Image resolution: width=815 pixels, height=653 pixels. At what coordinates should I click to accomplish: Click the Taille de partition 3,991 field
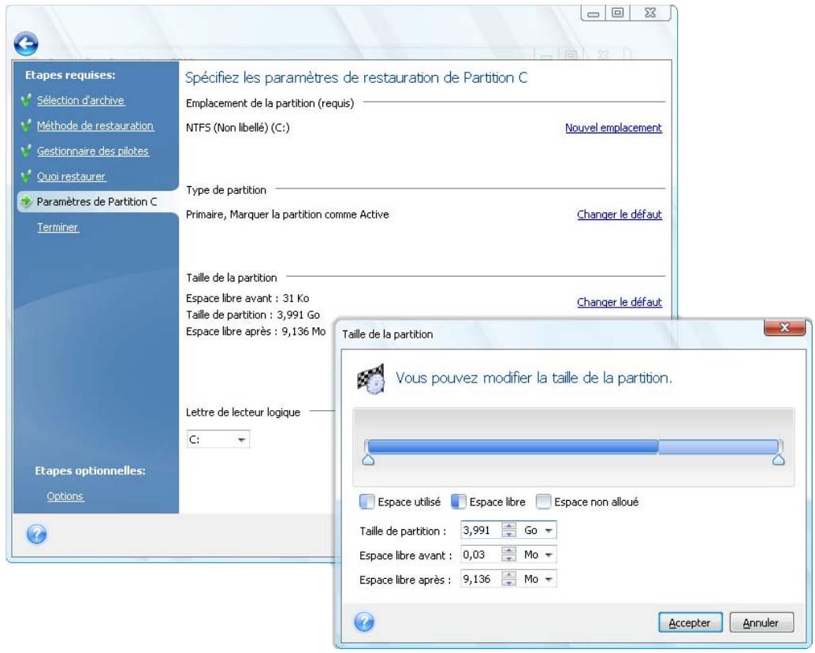click(482, 530)
